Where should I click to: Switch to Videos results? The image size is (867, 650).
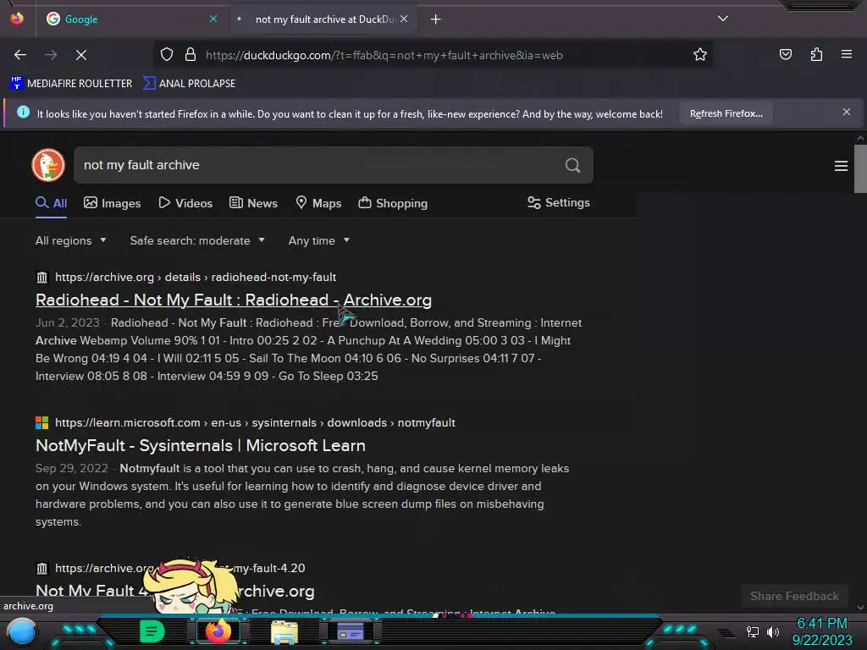pos(185,203)
